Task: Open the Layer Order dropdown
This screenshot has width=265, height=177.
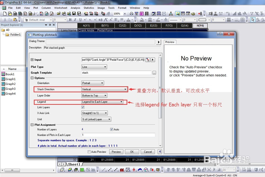Action: (94, 95)
